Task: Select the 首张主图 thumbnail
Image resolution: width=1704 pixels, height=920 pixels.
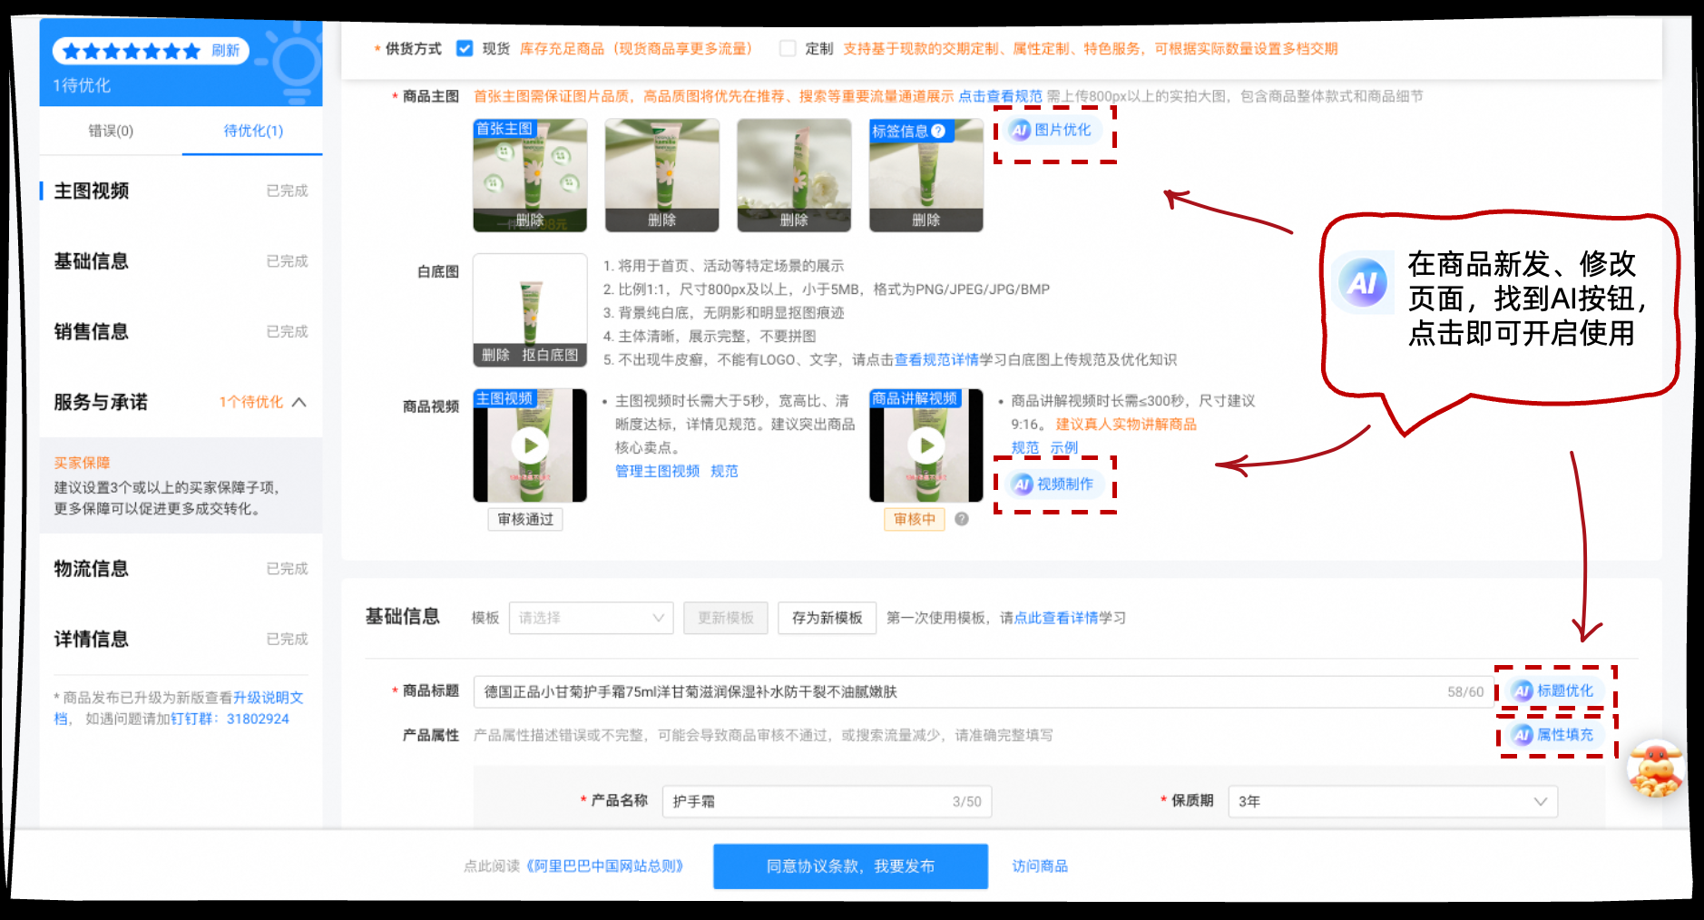Action: (x=530, y=175)
